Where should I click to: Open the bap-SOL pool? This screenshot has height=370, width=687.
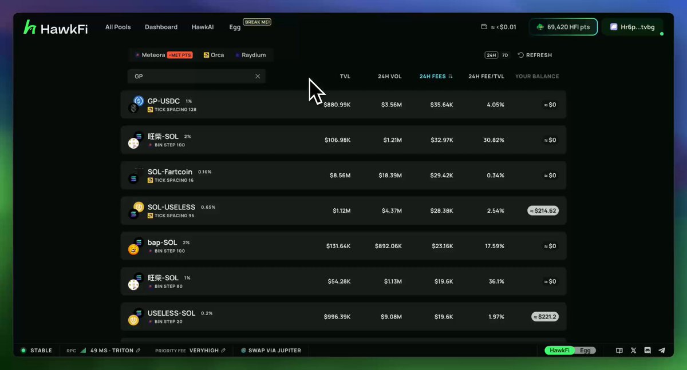click(x=343, y=246)
